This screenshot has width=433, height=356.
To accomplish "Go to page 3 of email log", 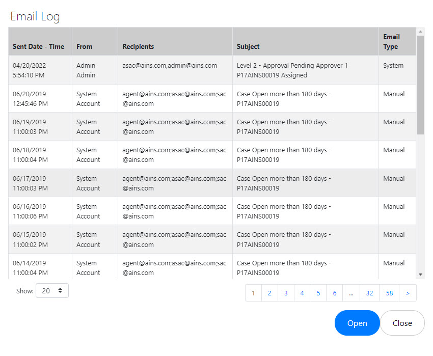I will (286, 293).
